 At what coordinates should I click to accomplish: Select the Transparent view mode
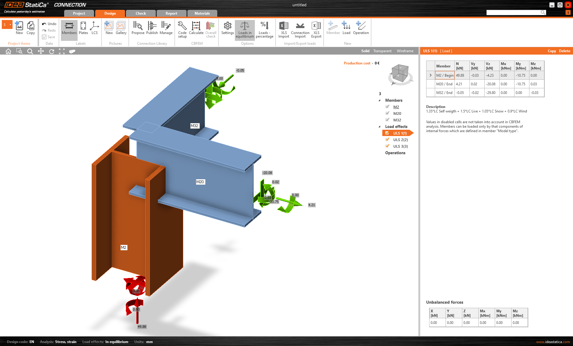coord(382,51)
